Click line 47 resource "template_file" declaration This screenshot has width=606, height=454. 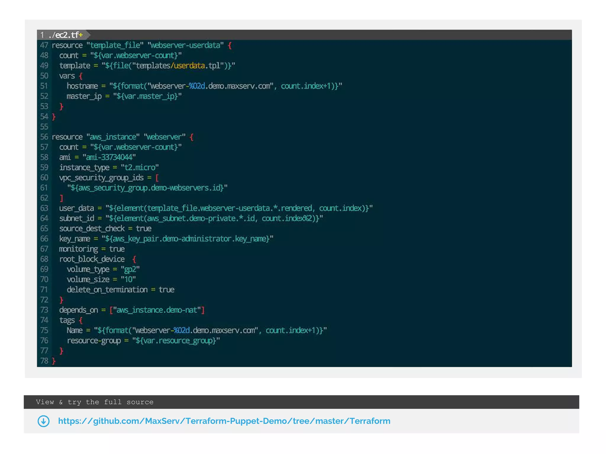pos(142,45)
